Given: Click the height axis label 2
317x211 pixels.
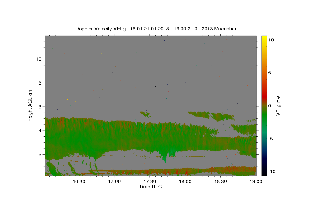Looking at the screenshot, I should click(x=40, y=154).
